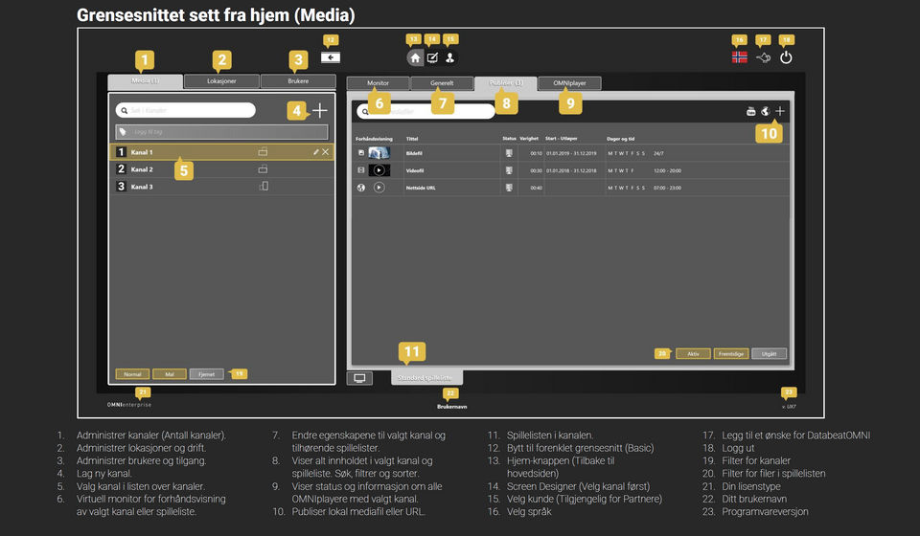Switch to simplified interface via arrow icon
Image resolution: width=920 pixels, height=536 pixels.
point(331,57)
